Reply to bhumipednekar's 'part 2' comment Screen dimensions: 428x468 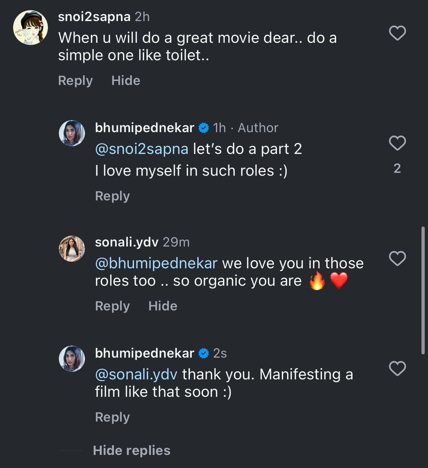[112, 196]
